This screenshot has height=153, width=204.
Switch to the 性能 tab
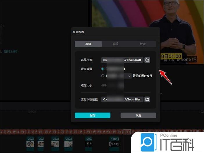143,44
